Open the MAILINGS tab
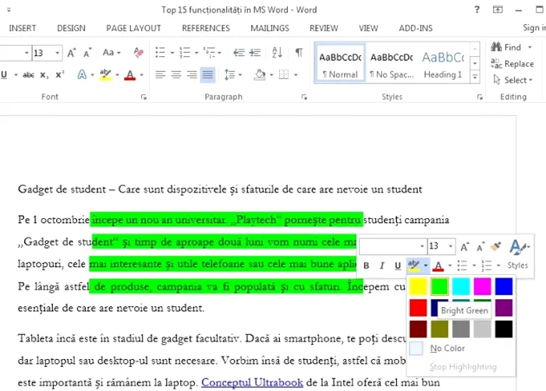The image size is (546, 391). 270,28
